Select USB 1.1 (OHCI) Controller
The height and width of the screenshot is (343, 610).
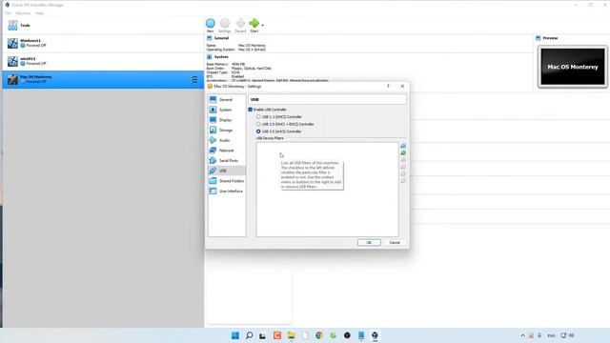coord(258,116)
